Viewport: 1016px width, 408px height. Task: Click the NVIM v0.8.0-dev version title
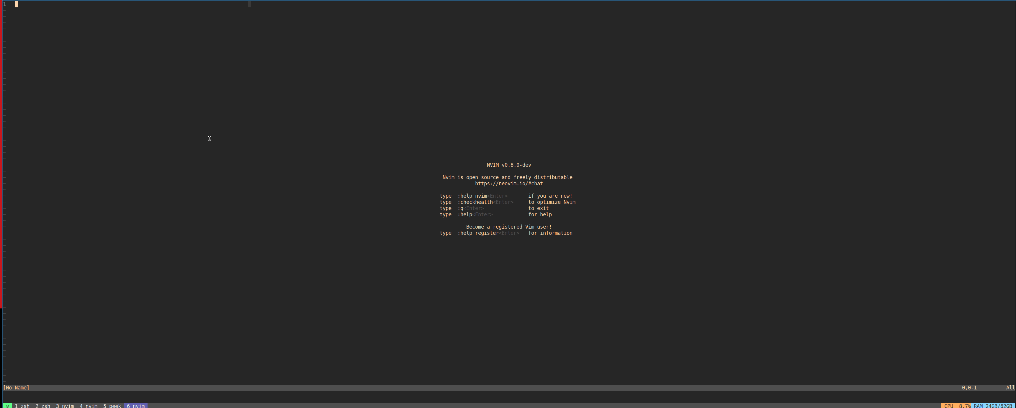[x=509, y=165]
